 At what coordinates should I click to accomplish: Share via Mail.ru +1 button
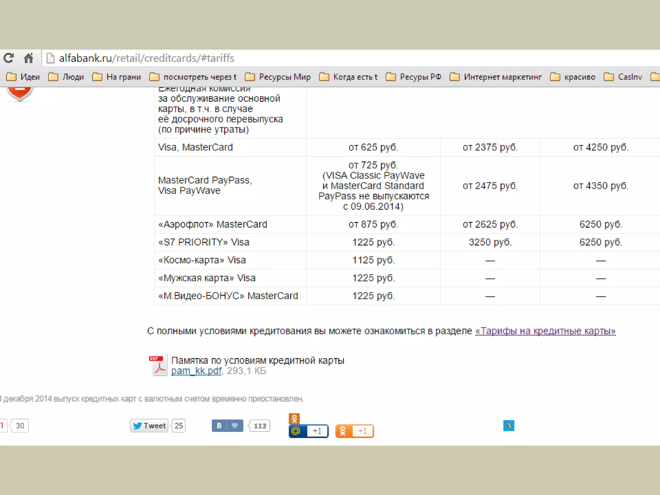[308, 431]
